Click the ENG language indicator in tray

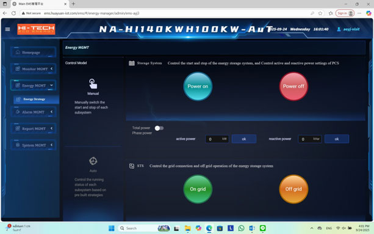tap(329, 229)
